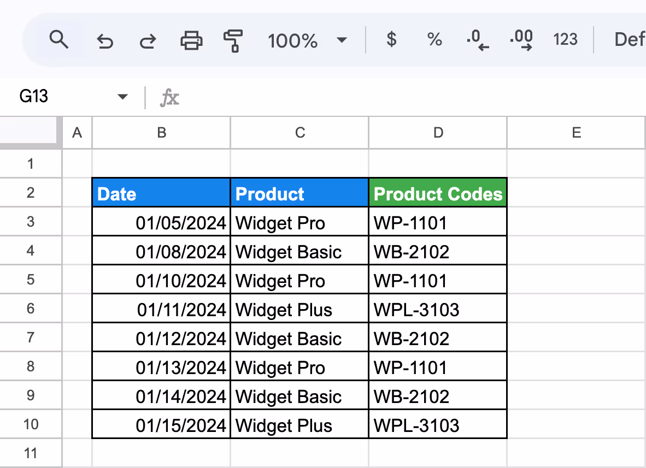
Task: Select cell with date 01/12/2024
Action: click(x=161, y=337)
